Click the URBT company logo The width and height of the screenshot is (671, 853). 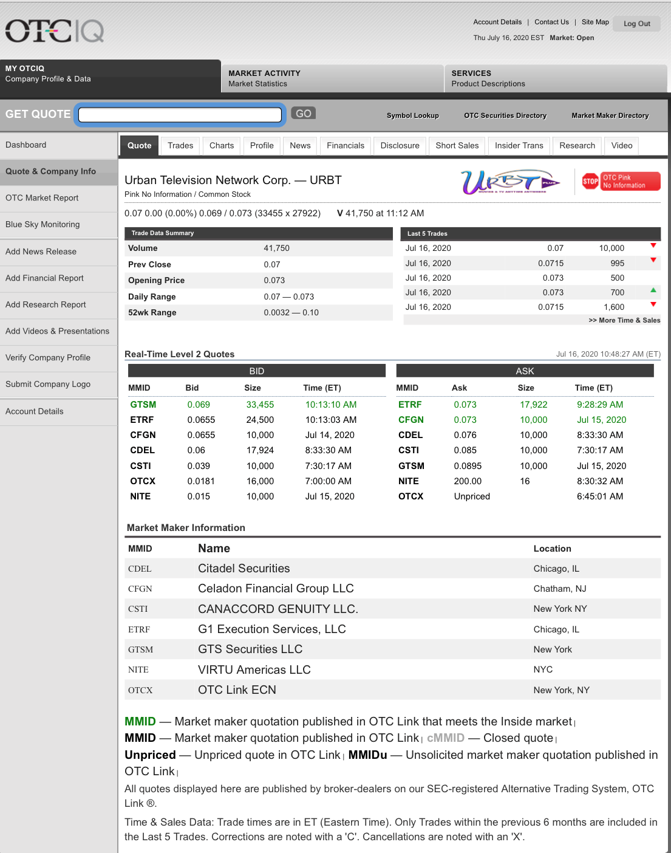(x=510, y=182)
